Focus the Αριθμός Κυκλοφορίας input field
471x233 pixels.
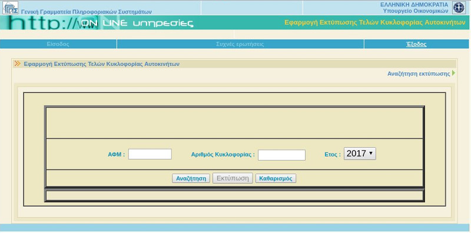coord(281,155)
